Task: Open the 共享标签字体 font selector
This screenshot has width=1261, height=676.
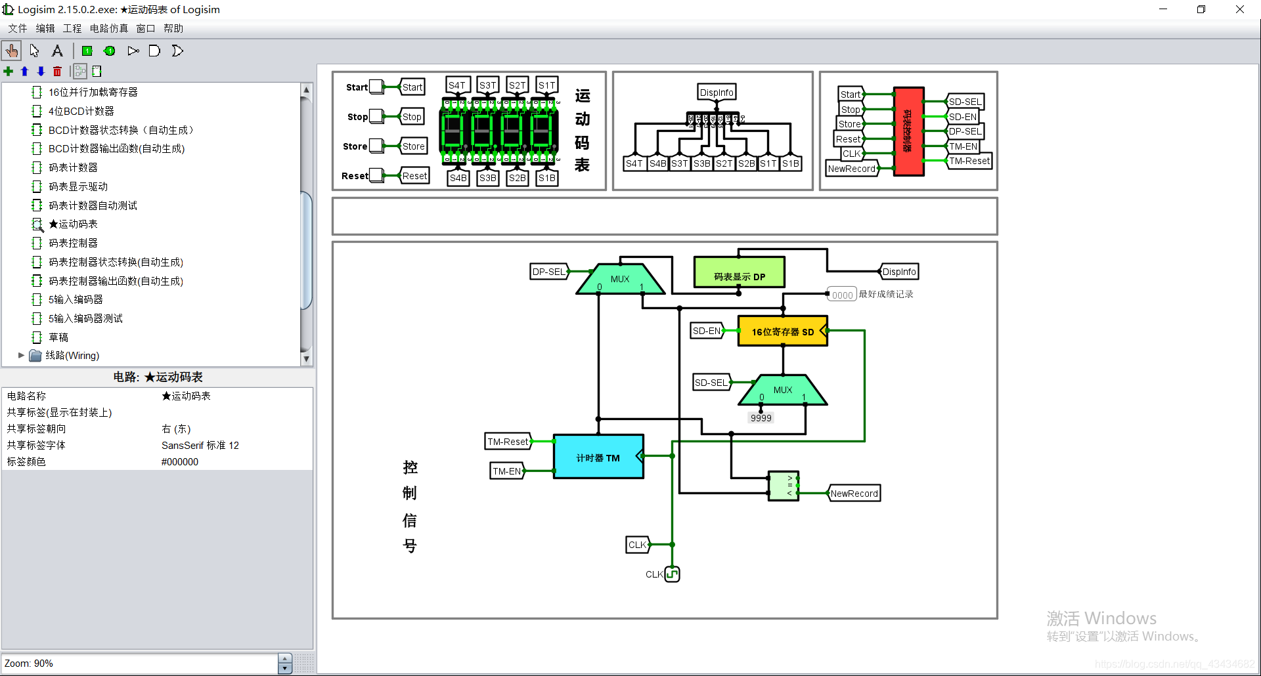Action: tap(200, 445)
